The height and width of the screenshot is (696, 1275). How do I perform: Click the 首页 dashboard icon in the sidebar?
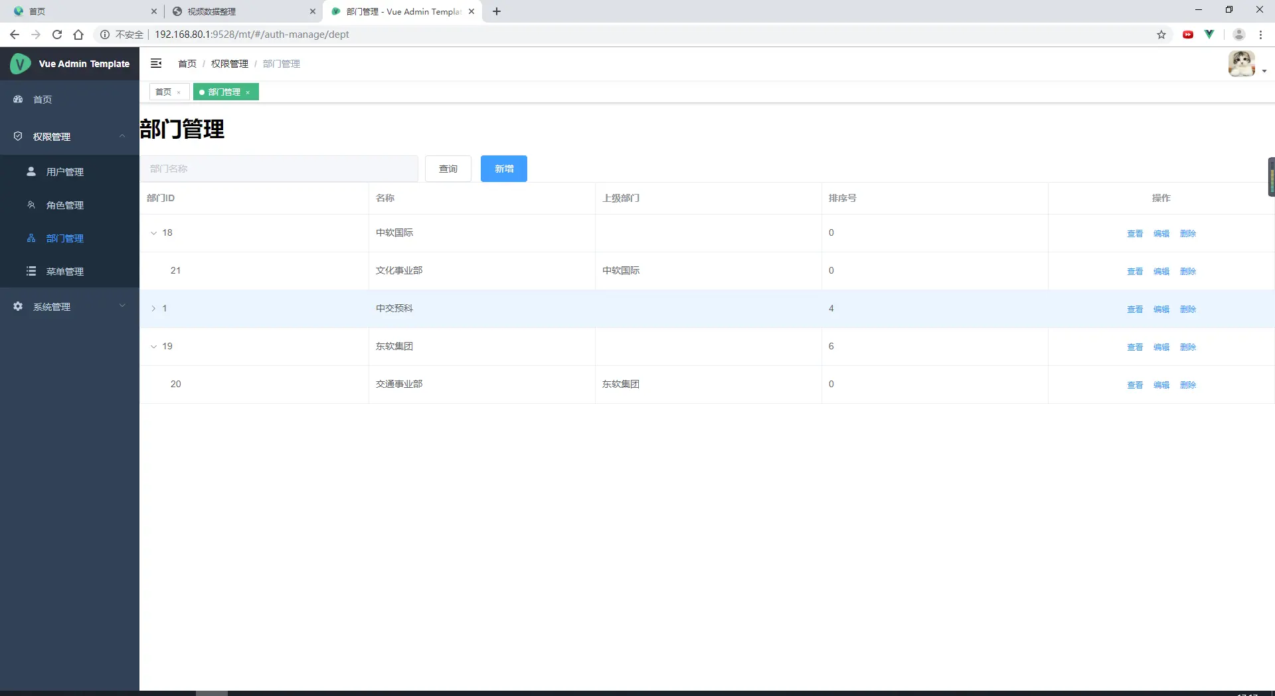pyautogui.click(x=18, y=99)
